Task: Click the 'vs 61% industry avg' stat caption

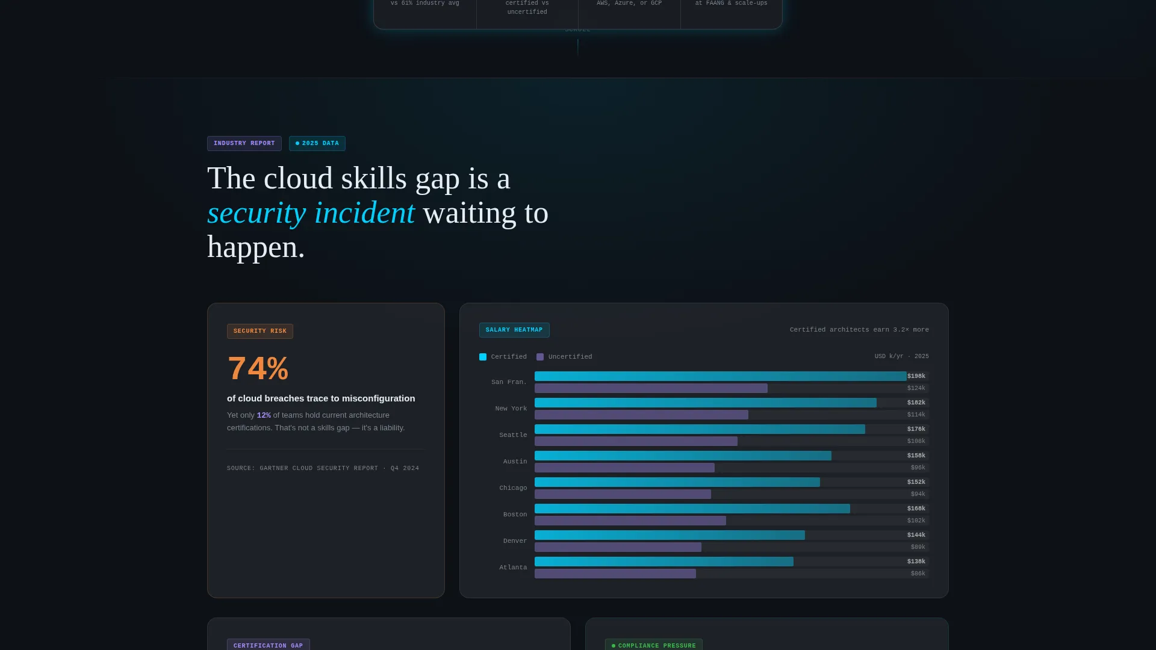Action: pos(425,3)
